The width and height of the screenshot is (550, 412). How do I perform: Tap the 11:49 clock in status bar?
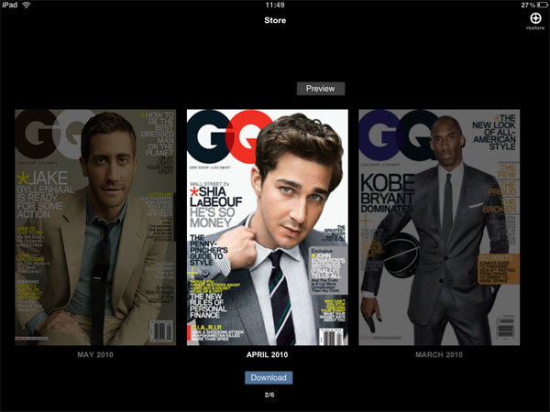[275, 5]
